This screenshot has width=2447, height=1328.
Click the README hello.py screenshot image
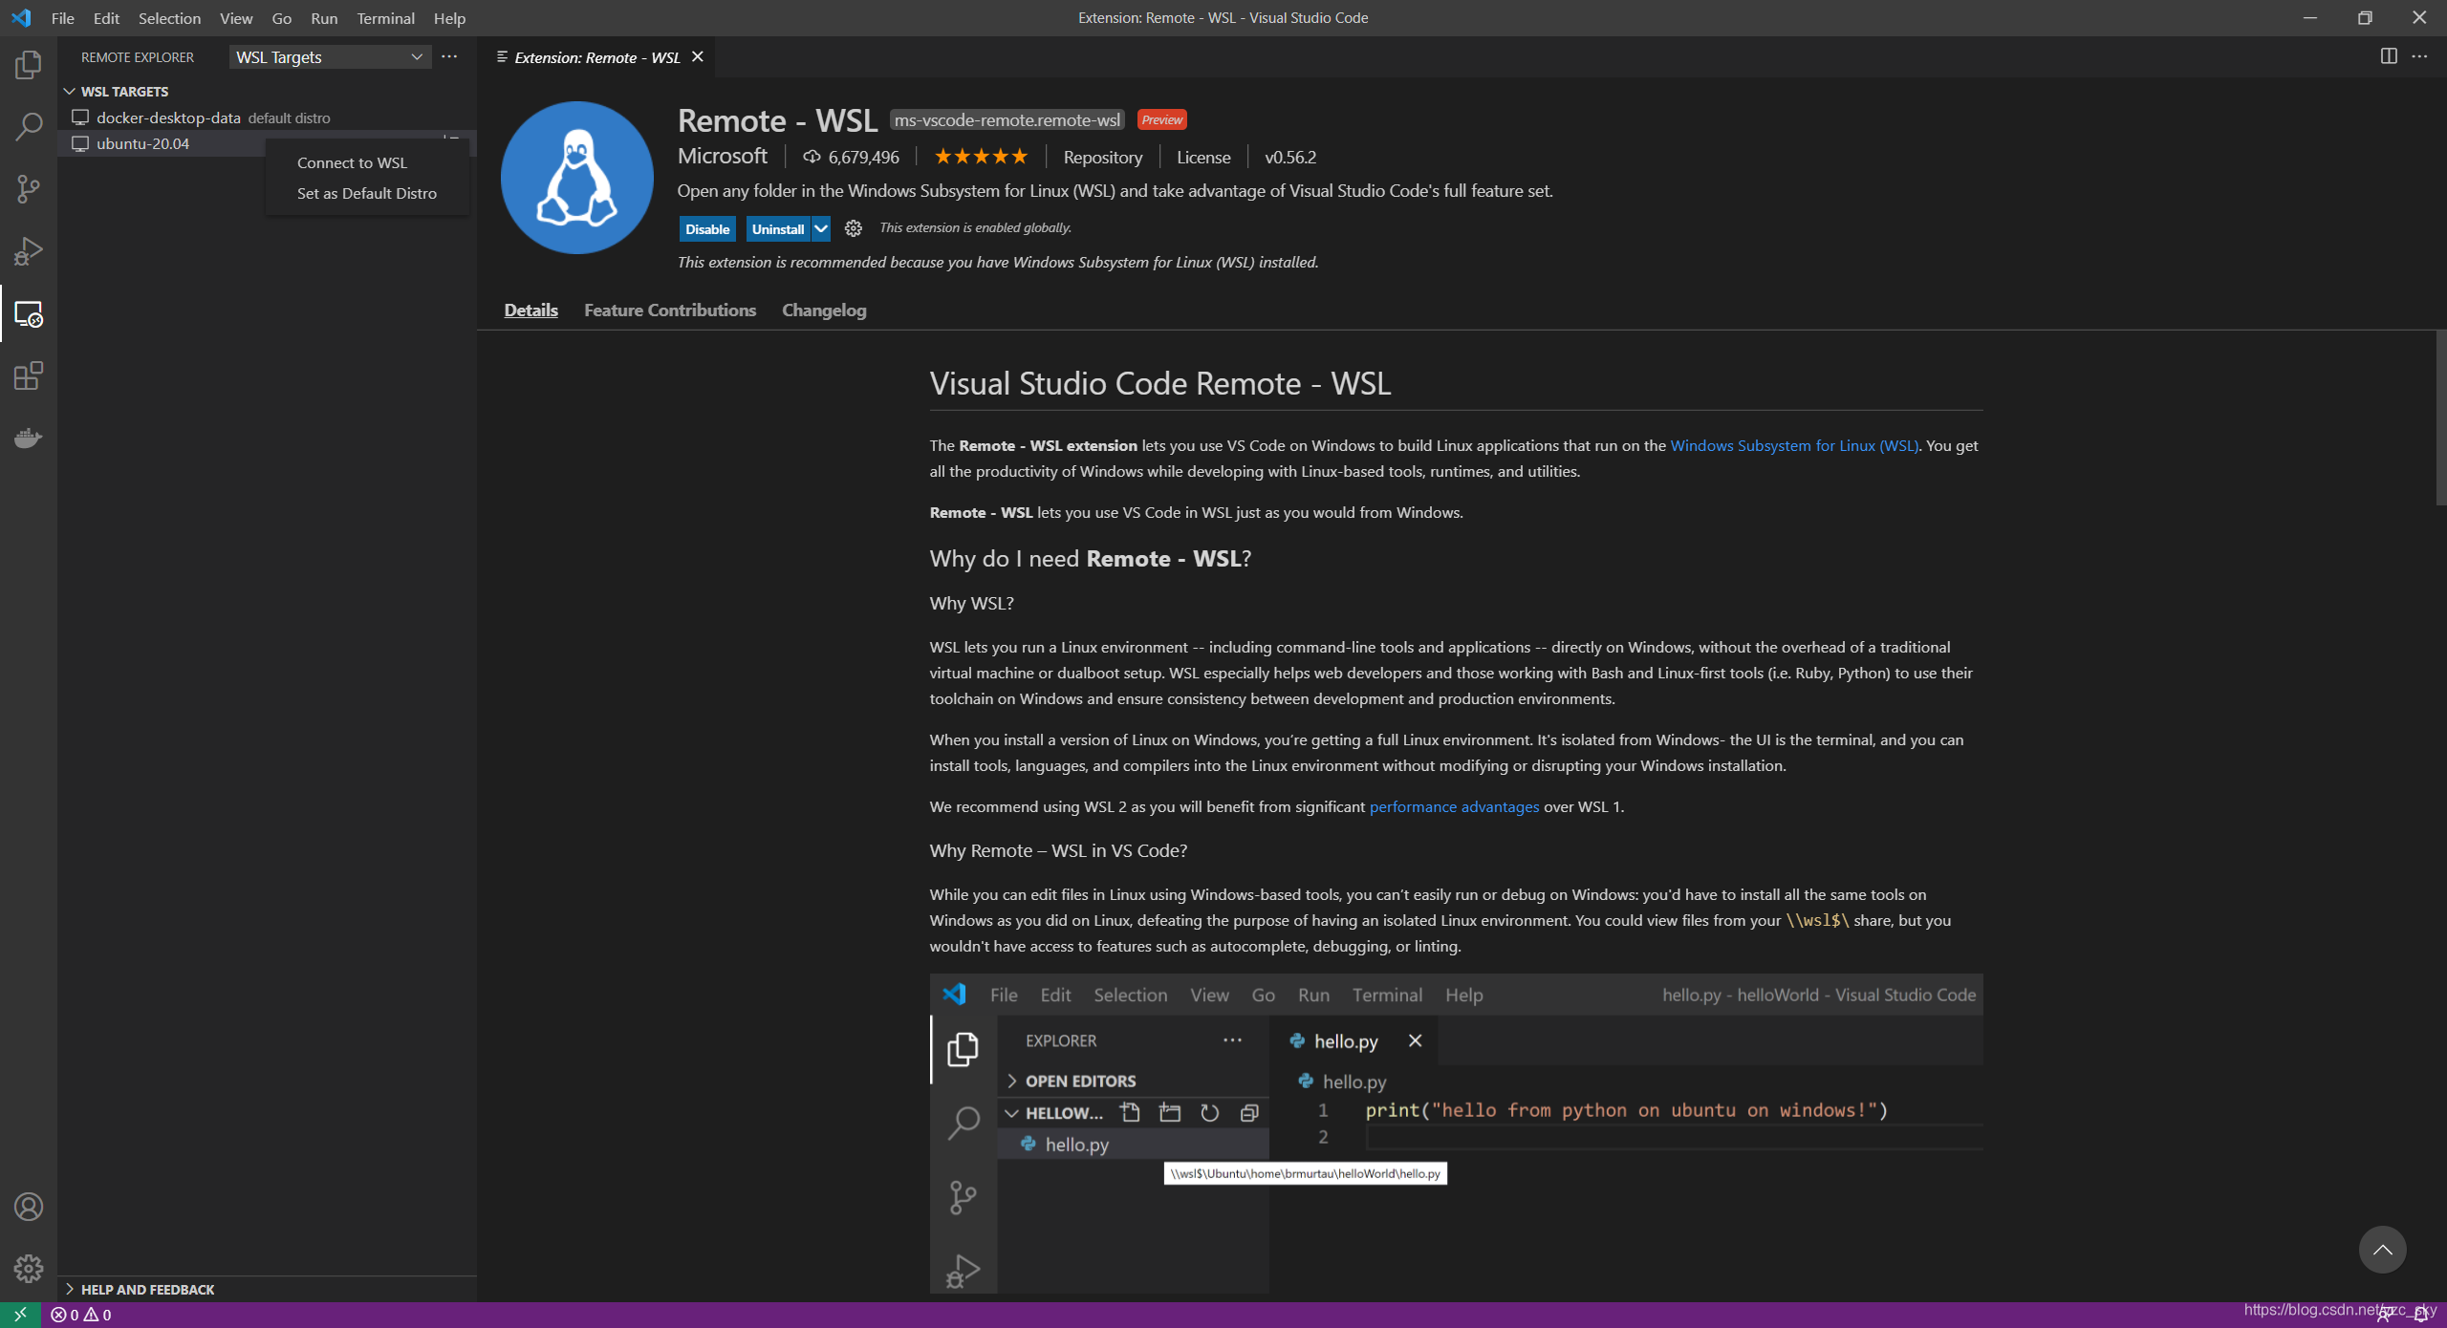[x=1456, y=1133]
